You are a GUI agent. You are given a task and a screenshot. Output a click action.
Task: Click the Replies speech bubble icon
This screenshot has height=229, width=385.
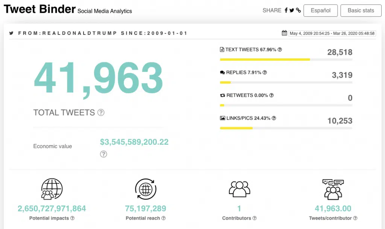[x=223, y=72]
